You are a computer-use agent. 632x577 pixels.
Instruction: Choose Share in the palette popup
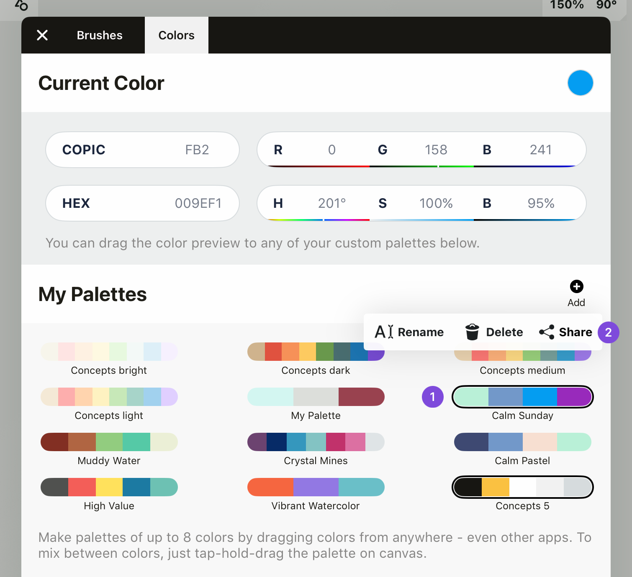pos(575,332)
